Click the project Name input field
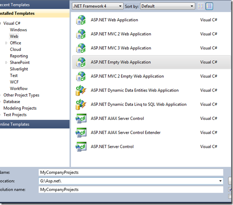 [131, 172]
